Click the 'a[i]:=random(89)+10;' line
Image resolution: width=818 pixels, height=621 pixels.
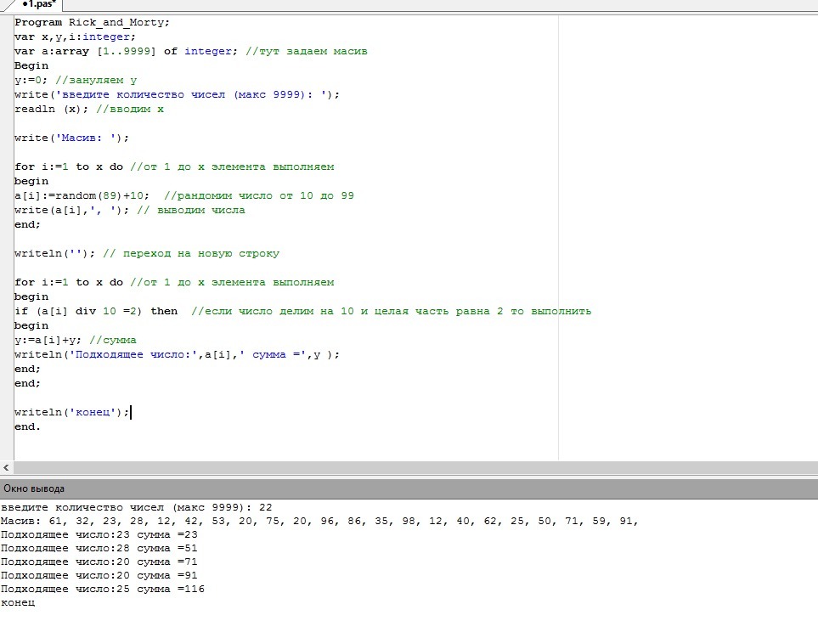(x=184, y=195)
